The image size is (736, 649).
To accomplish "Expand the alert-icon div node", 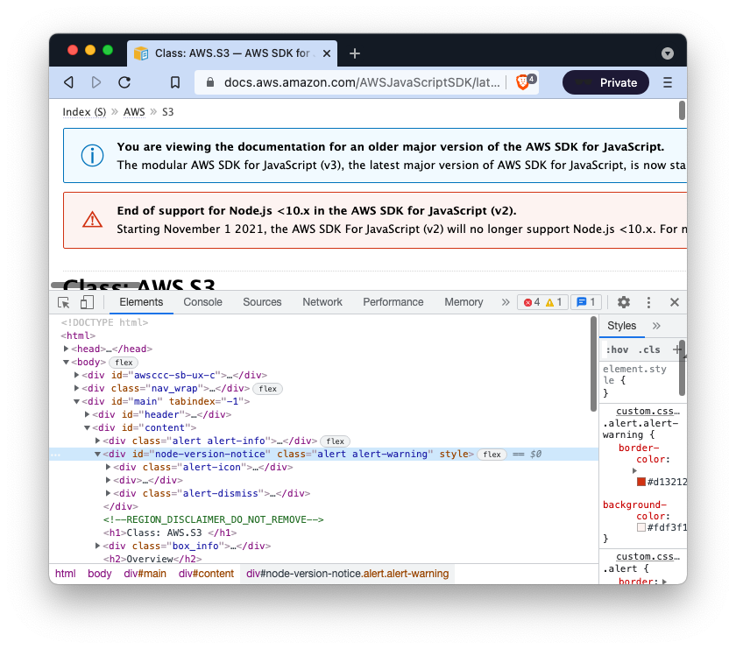I will pos(109,467).
